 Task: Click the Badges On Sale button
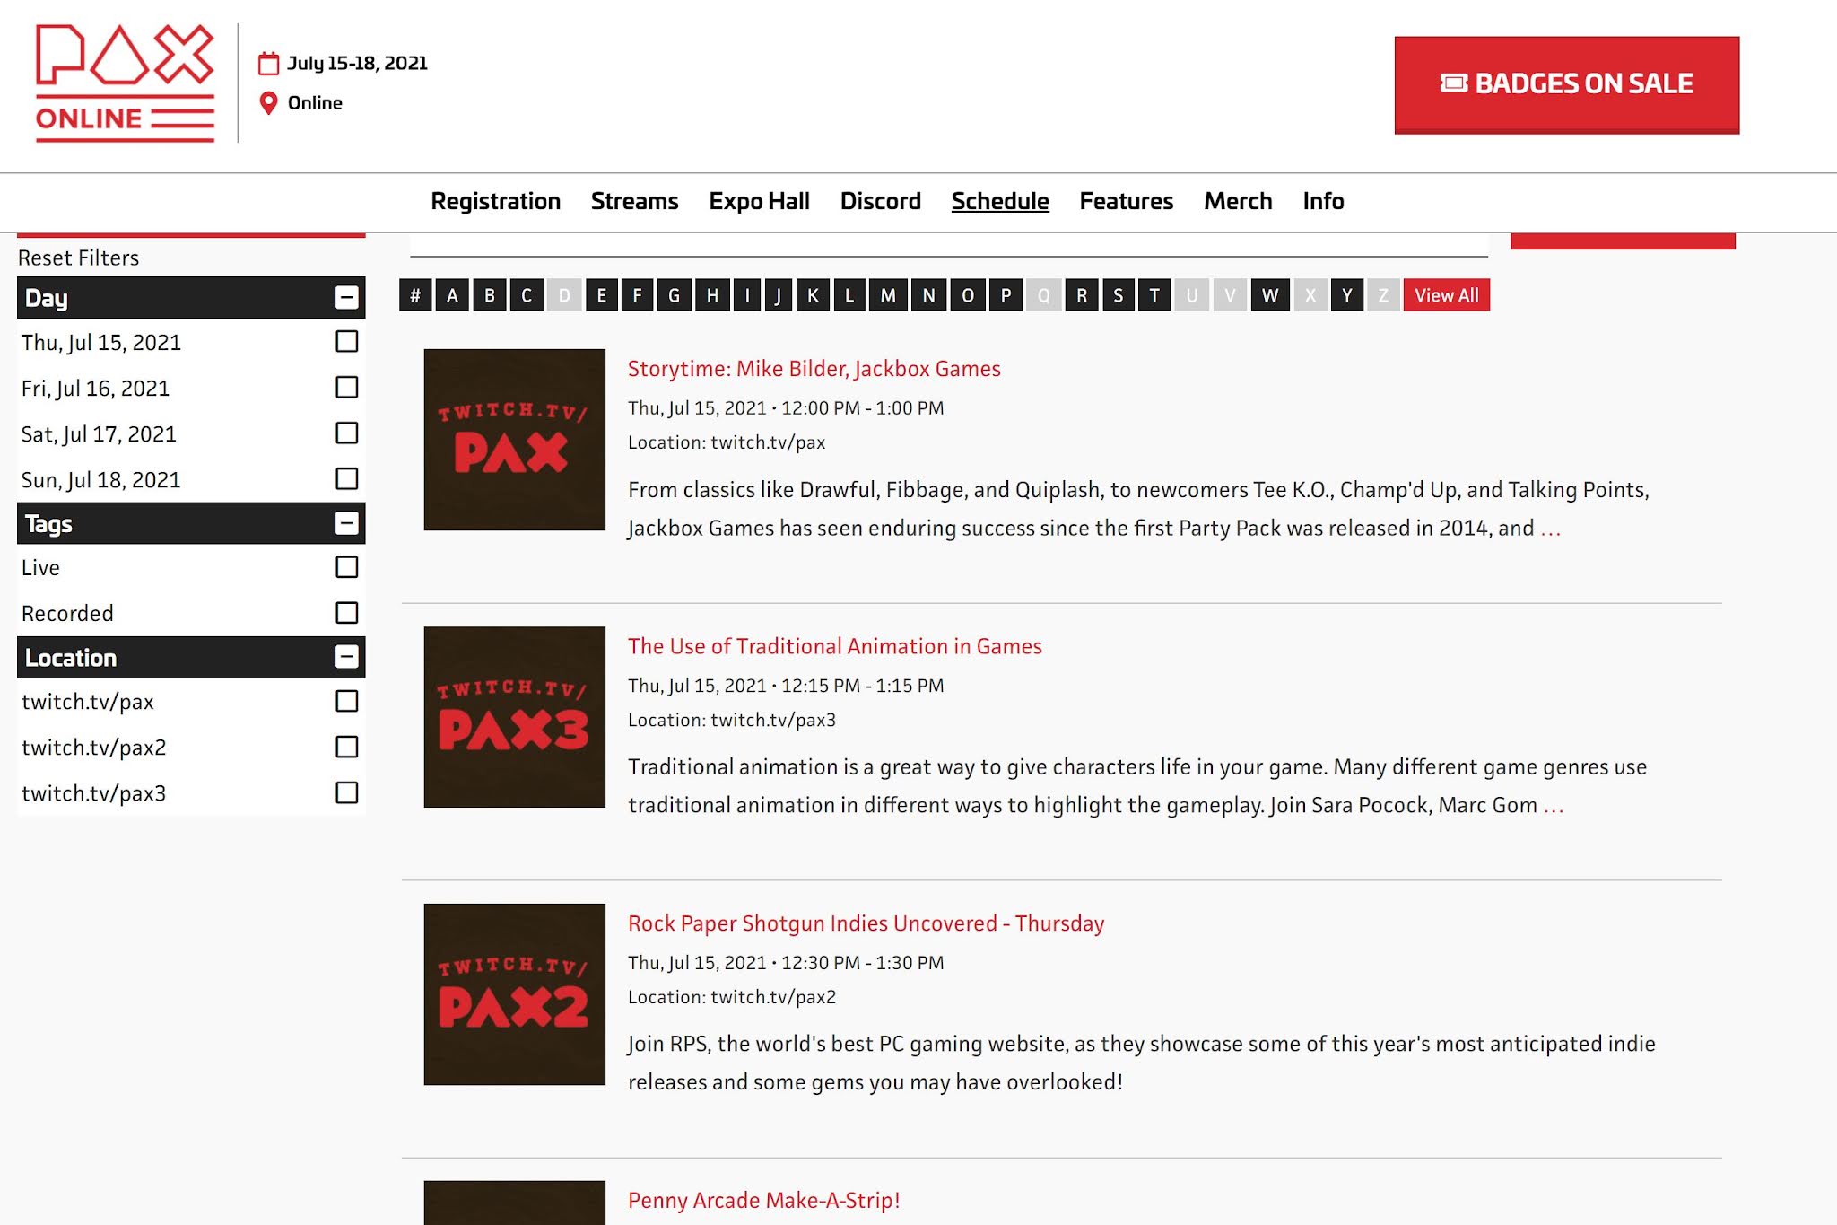click(1566, 84)
